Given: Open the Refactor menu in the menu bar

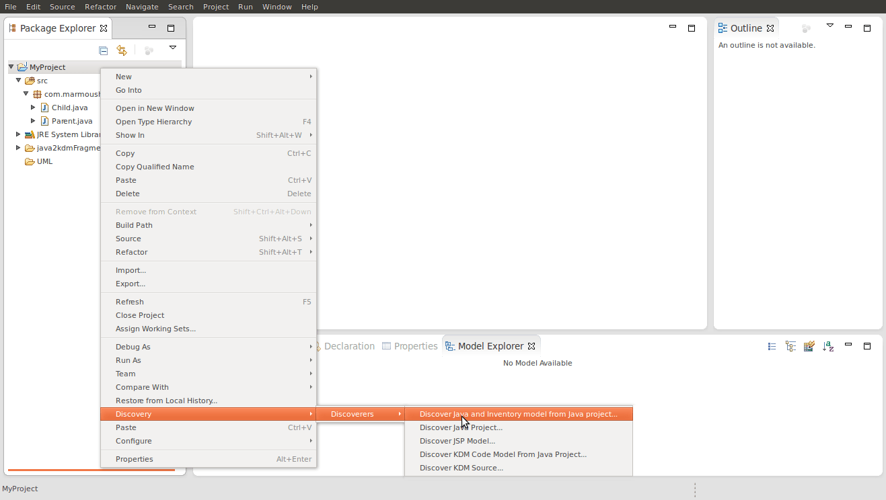Looking at the screenshot, I should coord(100,7).
